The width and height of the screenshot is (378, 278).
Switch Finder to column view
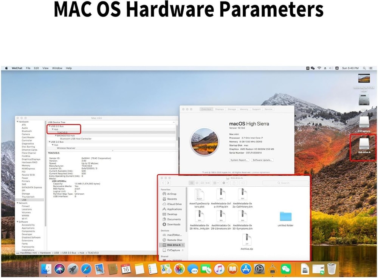point(202,183)
